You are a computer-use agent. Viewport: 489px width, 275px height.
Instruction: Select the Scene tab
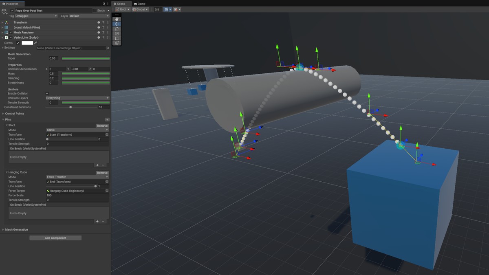pos(121,3)
